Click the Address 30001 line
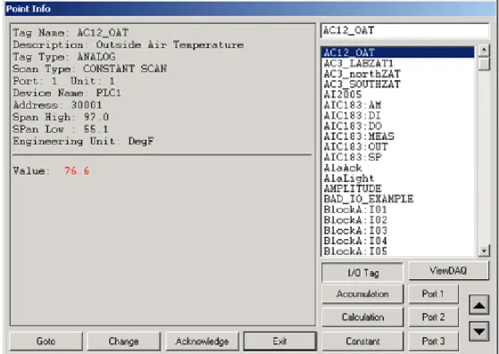The width and height of the screenshot is (499, 354). pos(57,105)
